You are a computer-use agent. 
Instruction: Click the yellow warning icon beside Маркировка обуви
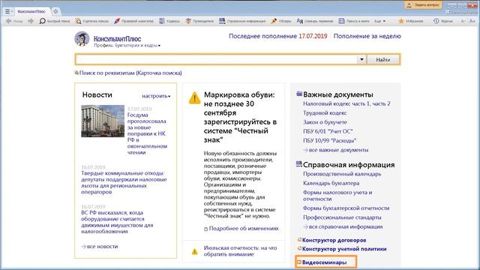195,98
